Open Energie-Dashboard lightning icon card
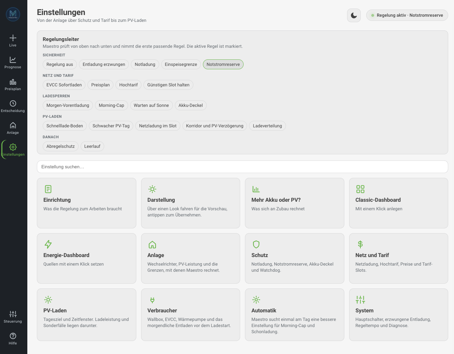The width and height of the screenshot is (454, 354). click(x=86, y=258)
